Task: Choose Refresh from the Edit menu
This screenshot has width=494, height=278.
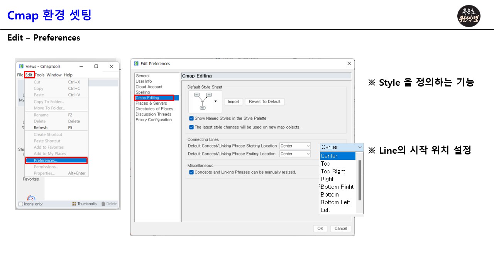Action: point(56,128)
